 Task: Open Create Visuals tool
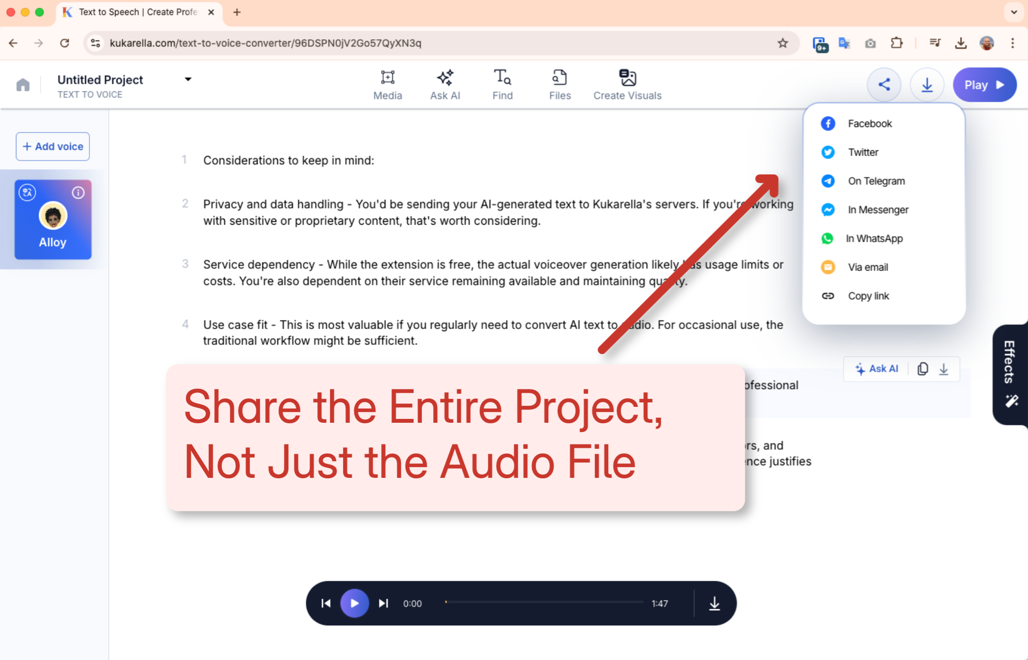pos(628,85)
